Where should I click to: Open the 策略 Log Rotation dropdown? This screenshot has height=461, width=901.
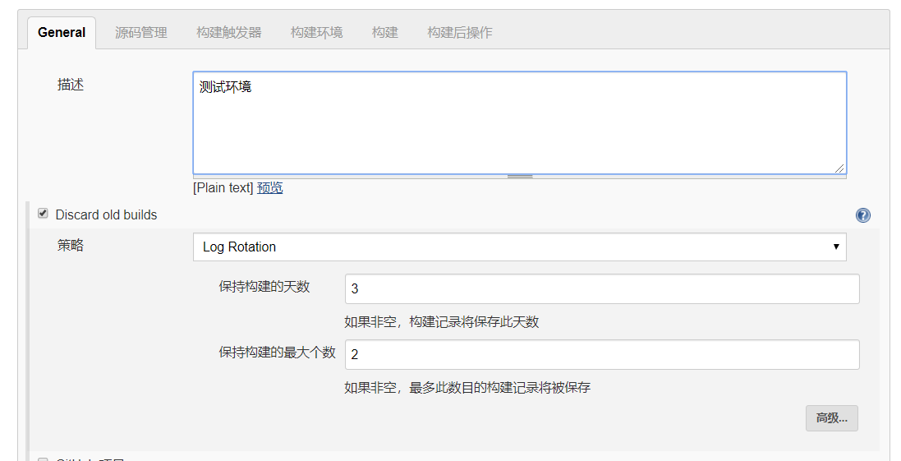(x=519, y=247)
